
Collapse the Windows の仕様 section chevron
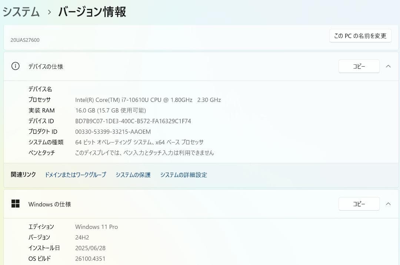tap(388, 204)
